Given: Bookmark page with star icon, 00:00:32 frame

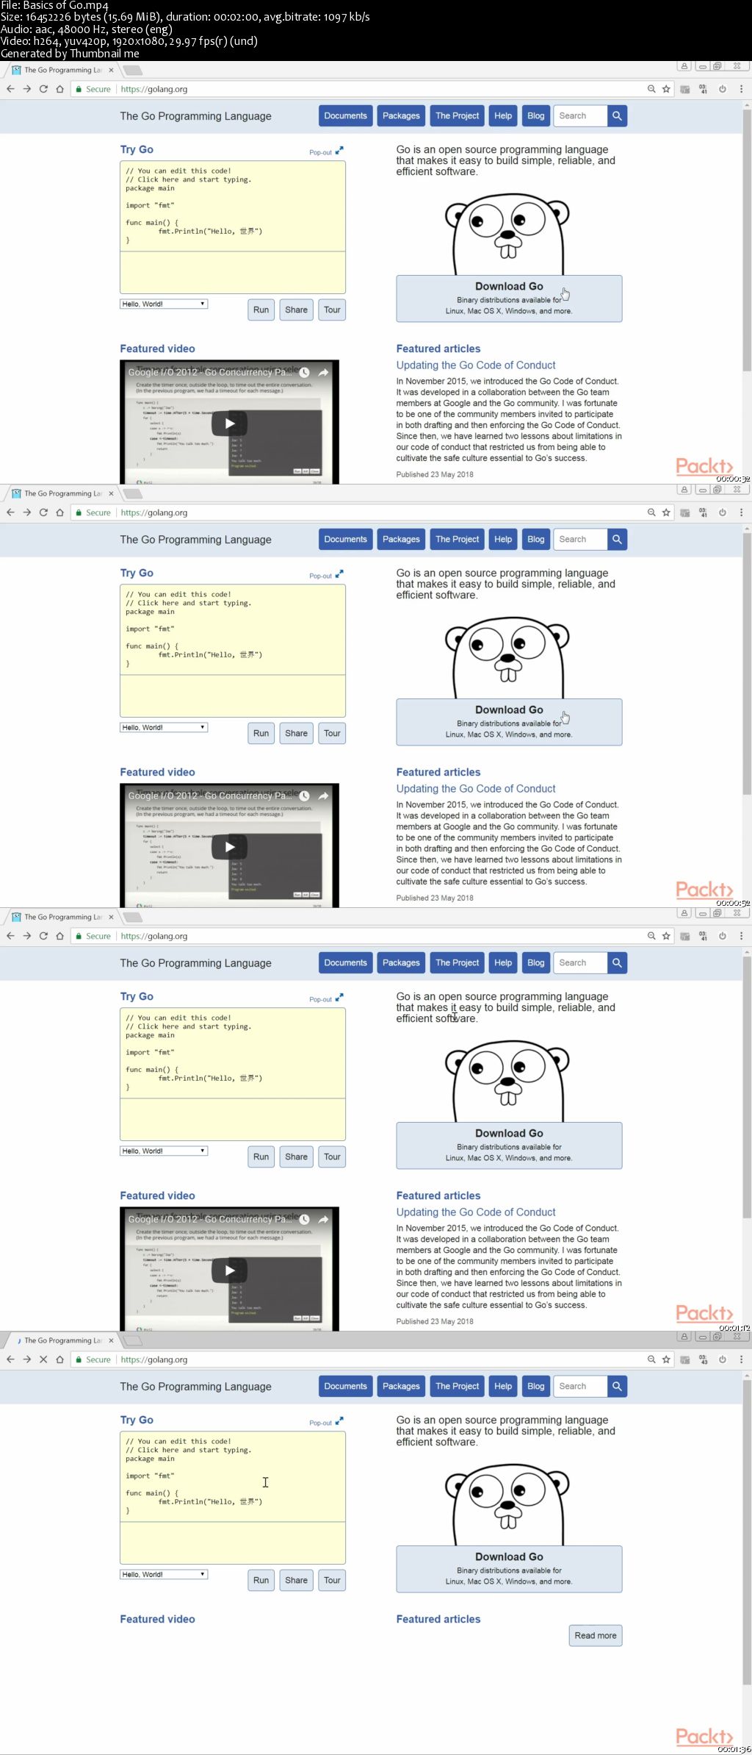Looking at the screenshot, I should (x=666, y=89).
